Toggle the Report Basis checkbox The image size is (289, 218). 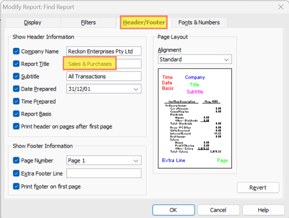click(16, 114)
